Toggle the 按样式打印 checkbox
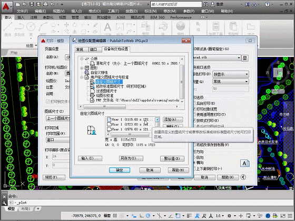Viewport: 295px width, 221px height. pyautogui.click(x=195, y=120)
